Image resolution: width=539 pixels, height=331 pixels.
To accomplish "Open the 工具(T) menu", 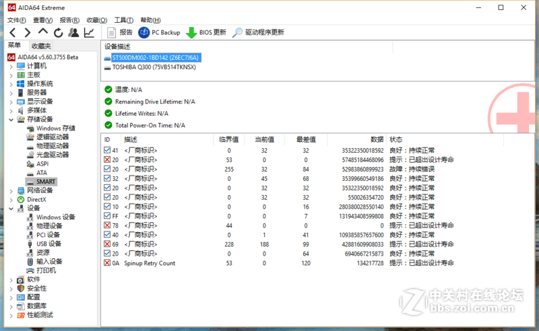I will tap(124, 20).
